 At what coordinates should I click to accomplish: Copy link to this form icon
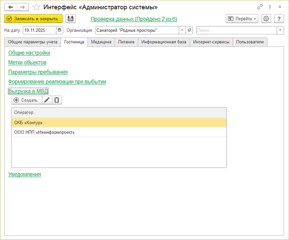pos(260,7)
